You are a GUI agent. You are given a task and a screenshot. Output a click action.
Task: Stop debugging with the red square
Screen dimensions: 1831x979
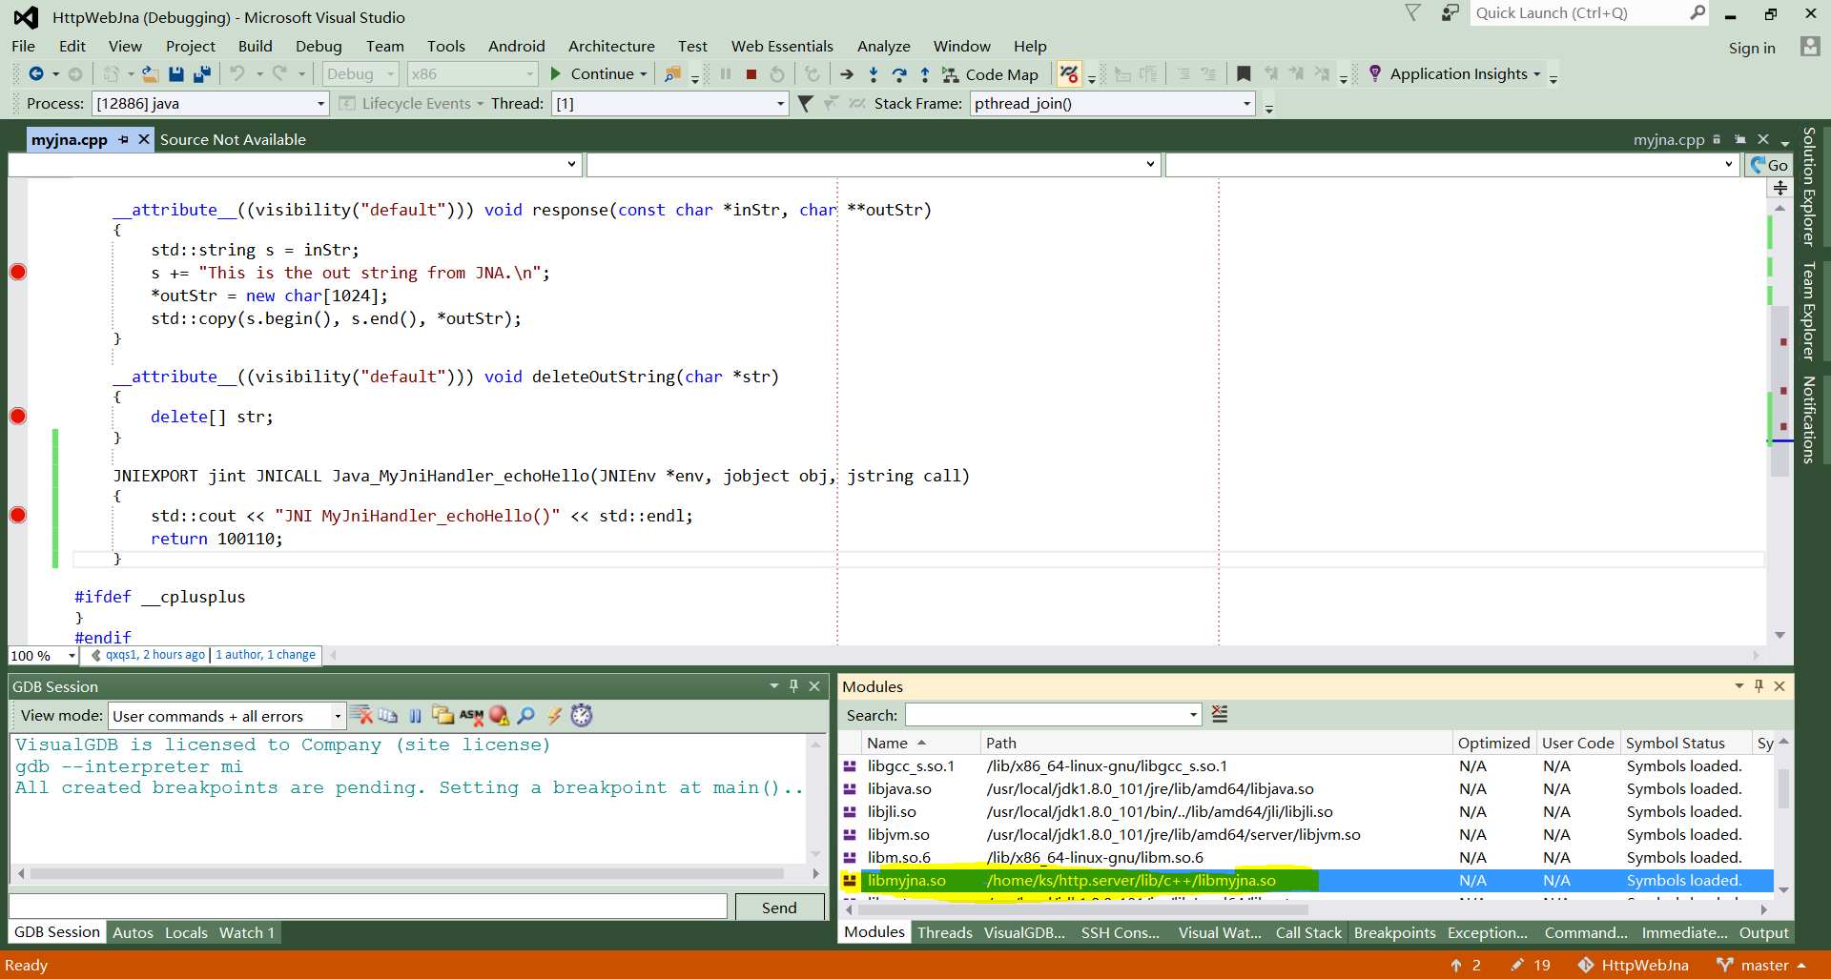[751, 73]
